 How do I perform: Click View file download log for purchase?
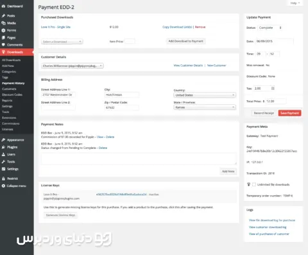[x=272, y=220]
